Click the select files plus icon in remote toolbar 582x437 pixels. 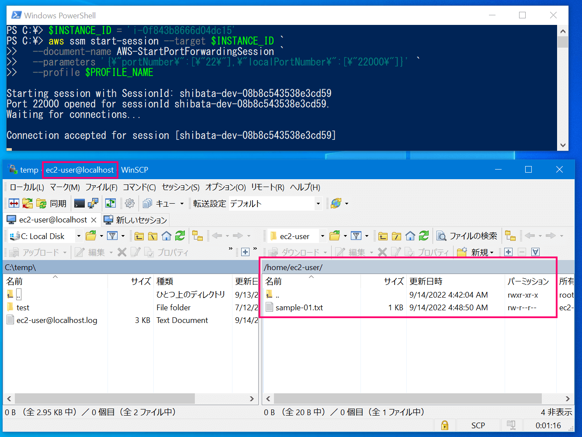[508, 252]
